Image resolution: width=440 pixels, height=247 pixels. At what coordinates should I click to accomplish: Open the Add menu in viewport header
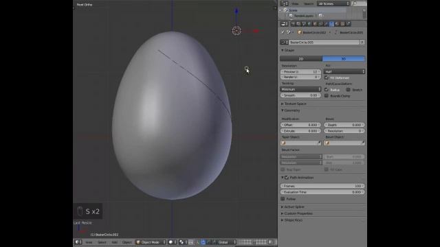(x=115, y=242)
